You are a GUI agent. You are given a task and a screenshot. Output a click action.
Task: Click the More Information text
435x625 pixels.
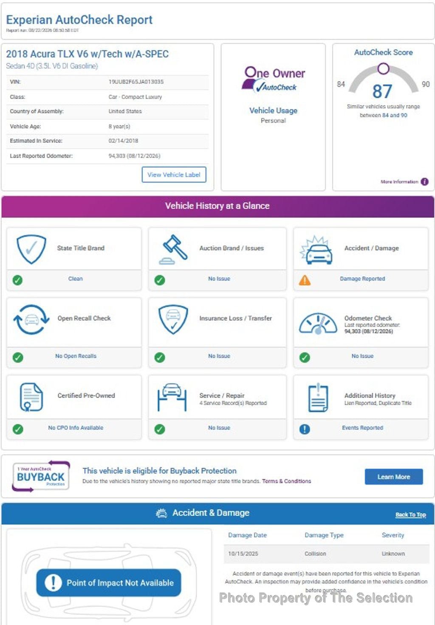coord(399,182)
